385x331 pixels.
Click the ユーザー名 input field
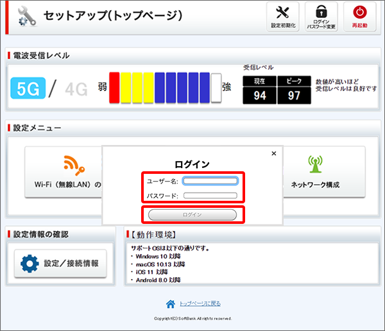[x=210, y=181]
